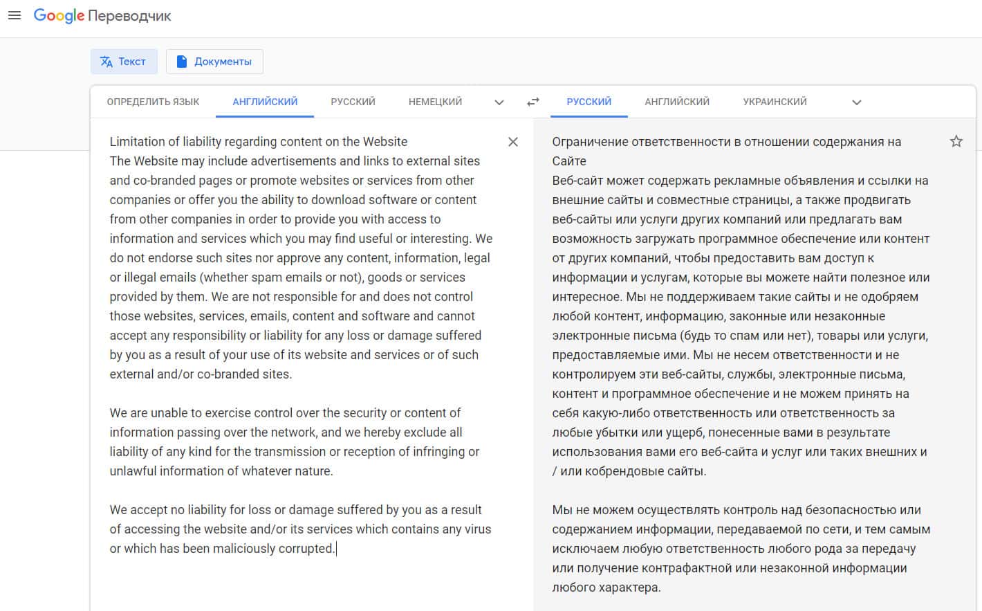This screenshot has height=611, width=982.
Task: Switch to Текст translation mode
Action: 124,62
